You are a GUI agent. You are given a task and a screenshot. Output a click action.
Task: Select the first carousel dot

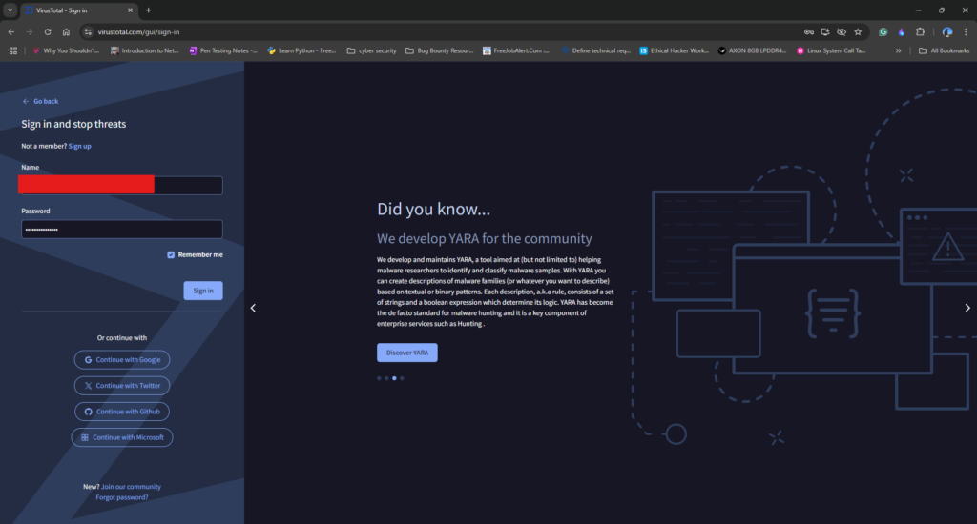(x=379, y=378)
